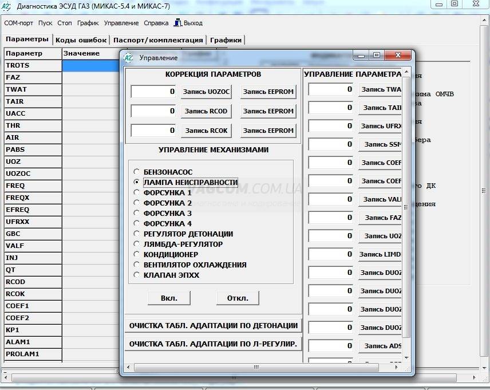The image size is (490, 390).
Task: Switch to the Коды ошибок tab
Action: pos(81,40)
